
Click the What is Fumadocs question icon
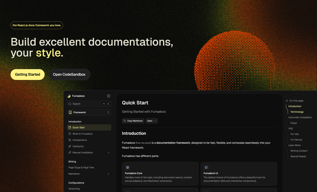click(x=70, y=134)
